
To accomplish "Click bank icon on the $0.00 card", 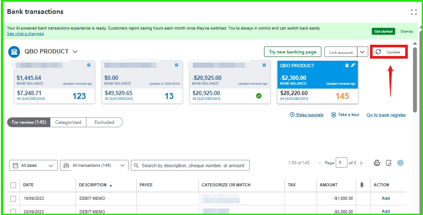I will coord(176,65).
